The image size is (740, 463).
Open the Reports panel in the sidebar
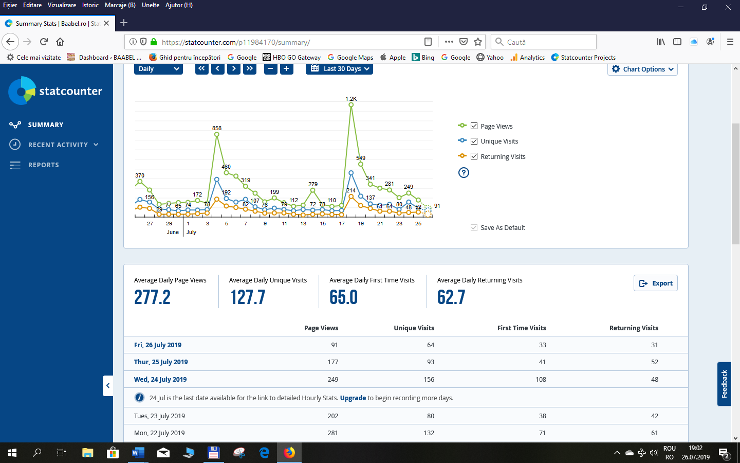[44, 165]
